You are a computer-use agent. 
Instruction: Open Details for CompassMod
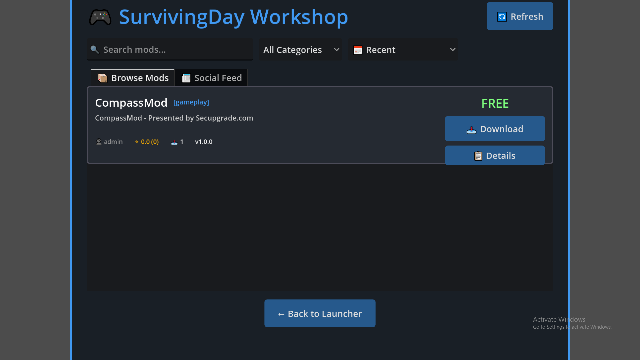pyautogui.click(x=495, y=156)
